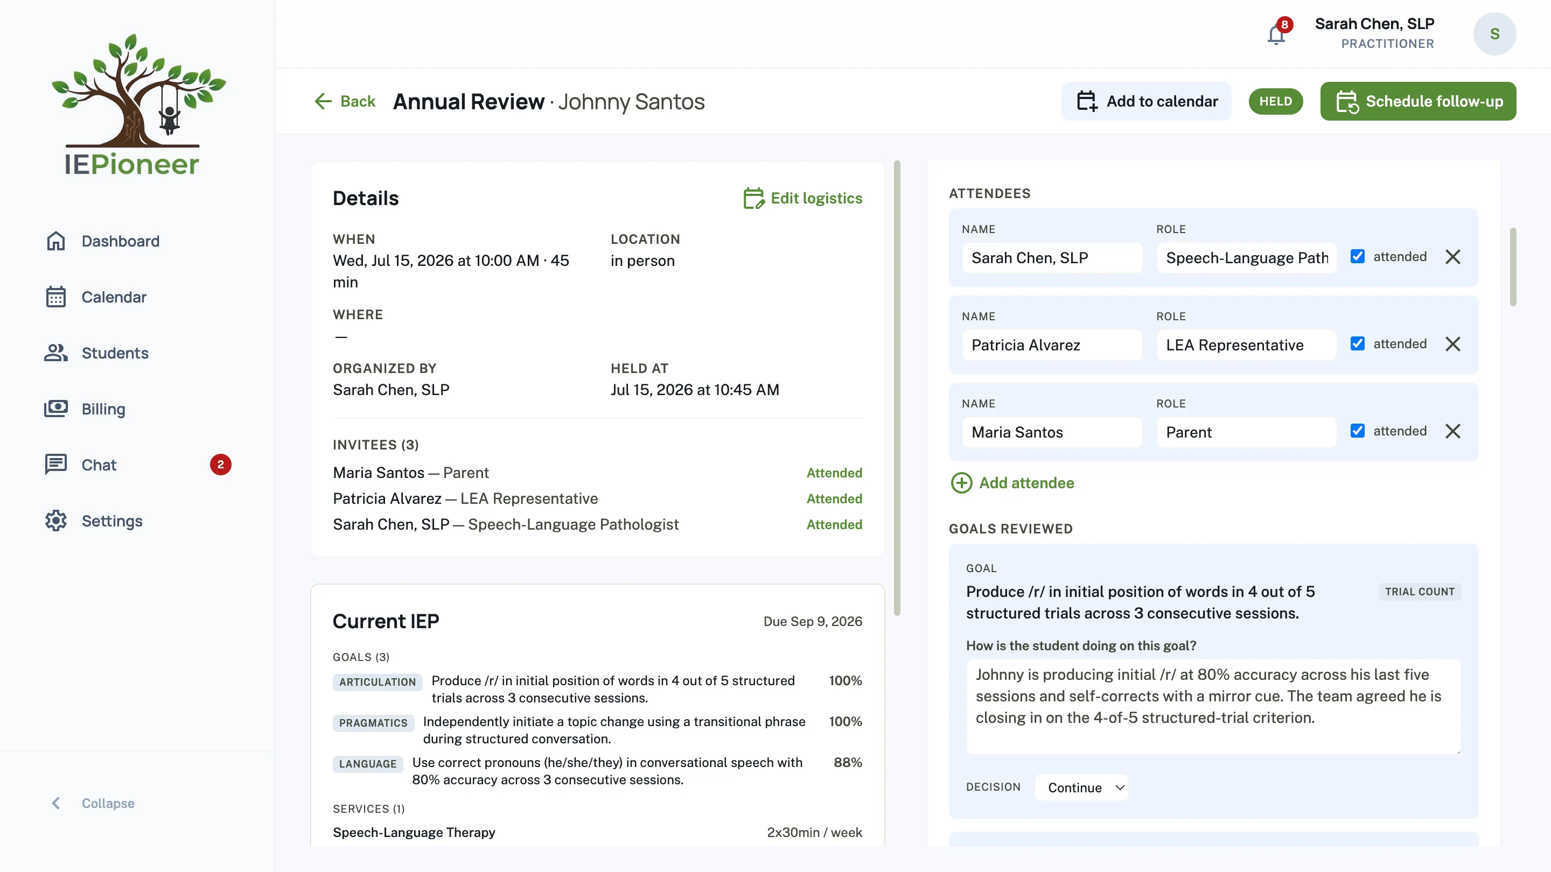This screenshot has height=872, width=1551.
Task: Click the Add attendee plus icon
Action: tap(961, 483)
